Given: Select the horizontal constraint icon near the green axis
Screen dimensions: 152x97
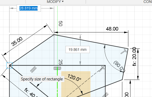Looking at the screenshot, I should pos(57,68).
